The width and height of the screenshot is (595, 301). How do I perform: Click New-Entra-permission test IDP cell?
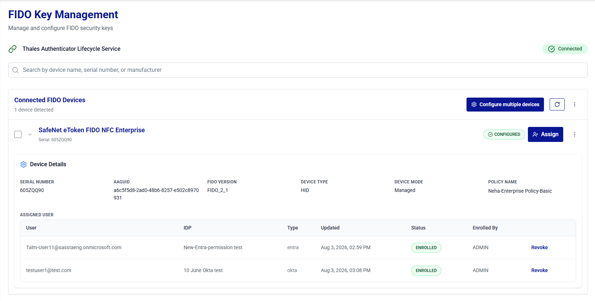pyautogui.click(x=213, y=247)
